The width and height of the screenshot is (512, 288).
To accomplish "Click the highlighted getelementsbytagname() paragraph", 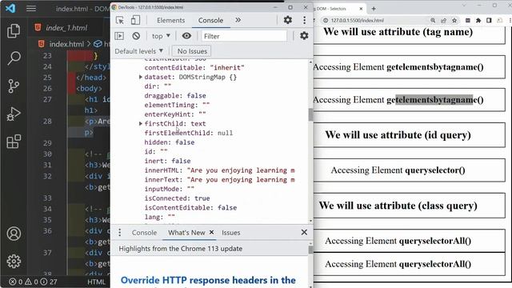I will tap(409, 99).
